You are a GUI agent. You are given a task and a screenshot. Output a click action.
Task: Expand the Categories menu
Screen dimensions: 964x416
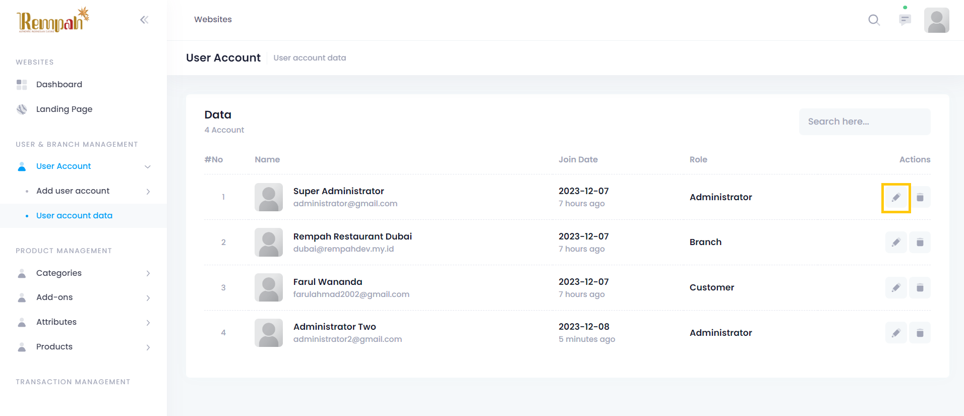tap(148, 273)
